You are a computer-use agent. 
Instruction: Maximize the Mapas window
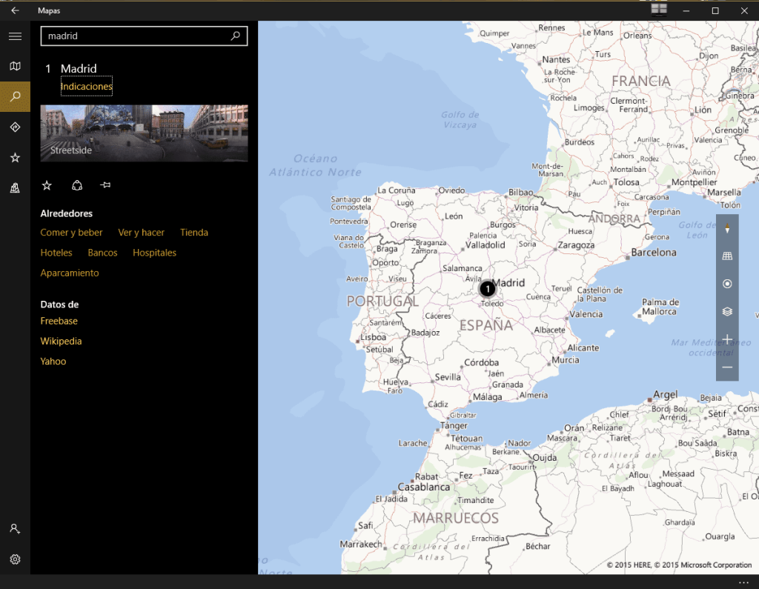[x=715, y=10]
